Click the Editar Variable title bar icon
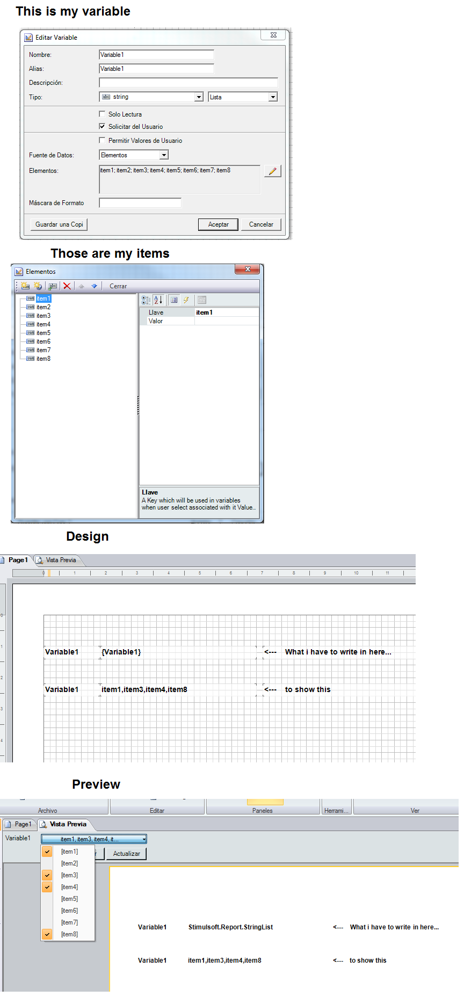 click(x=28, y=38)
